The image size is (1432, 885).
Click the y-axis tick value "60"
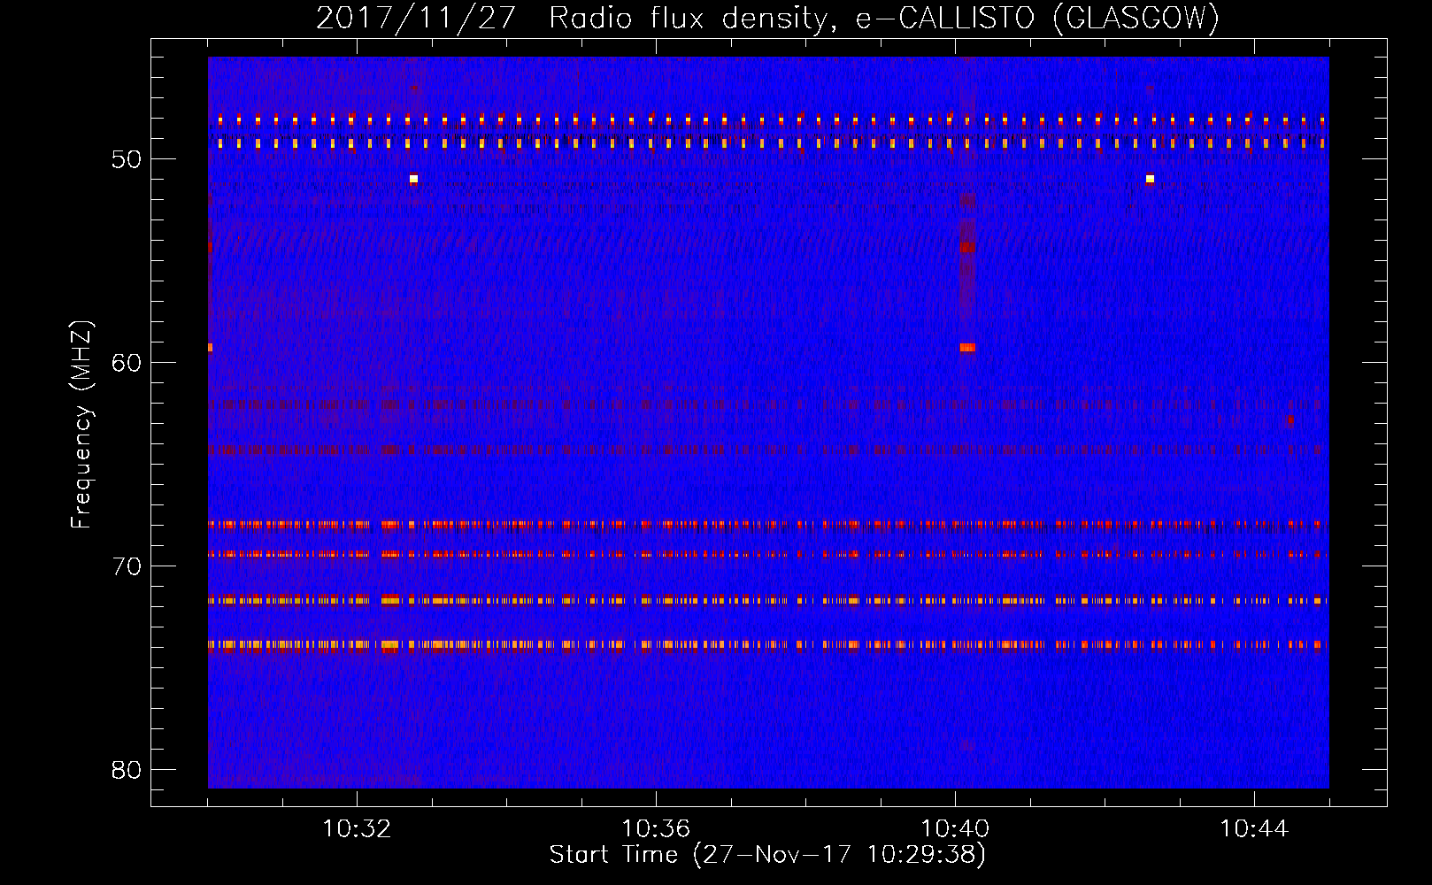click(127, 363)
